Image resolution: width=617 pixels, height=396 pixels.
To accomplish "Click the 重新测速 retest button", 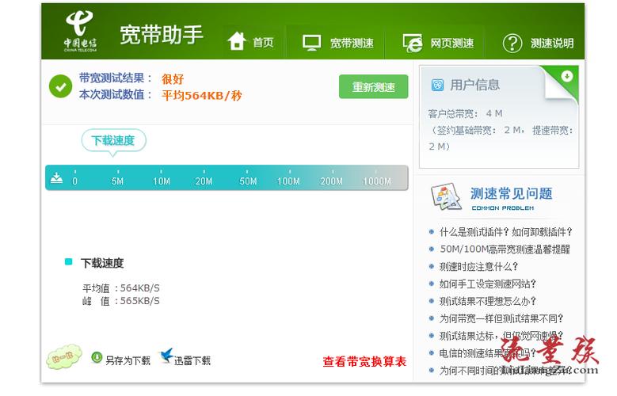I will click(x=373, y=86).
